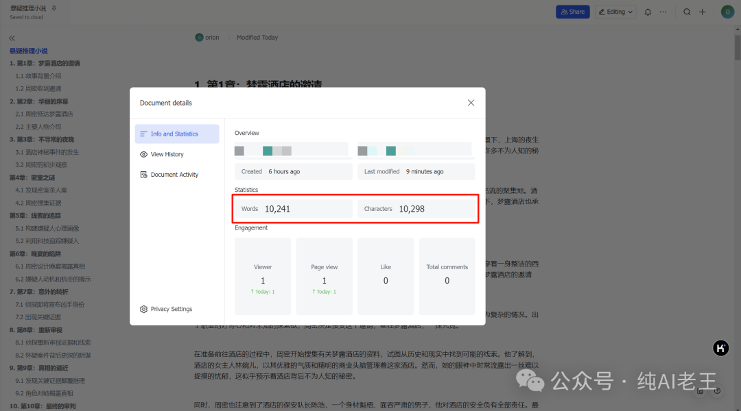The width and height of the screenshot is (741, 411).
Task: Jump to outline item 1.1 故事背景介绍
Action: (38, 76)
